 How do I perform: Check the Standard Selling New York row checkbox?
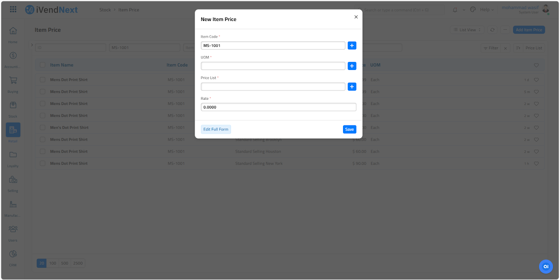click(x=43, y=163)
